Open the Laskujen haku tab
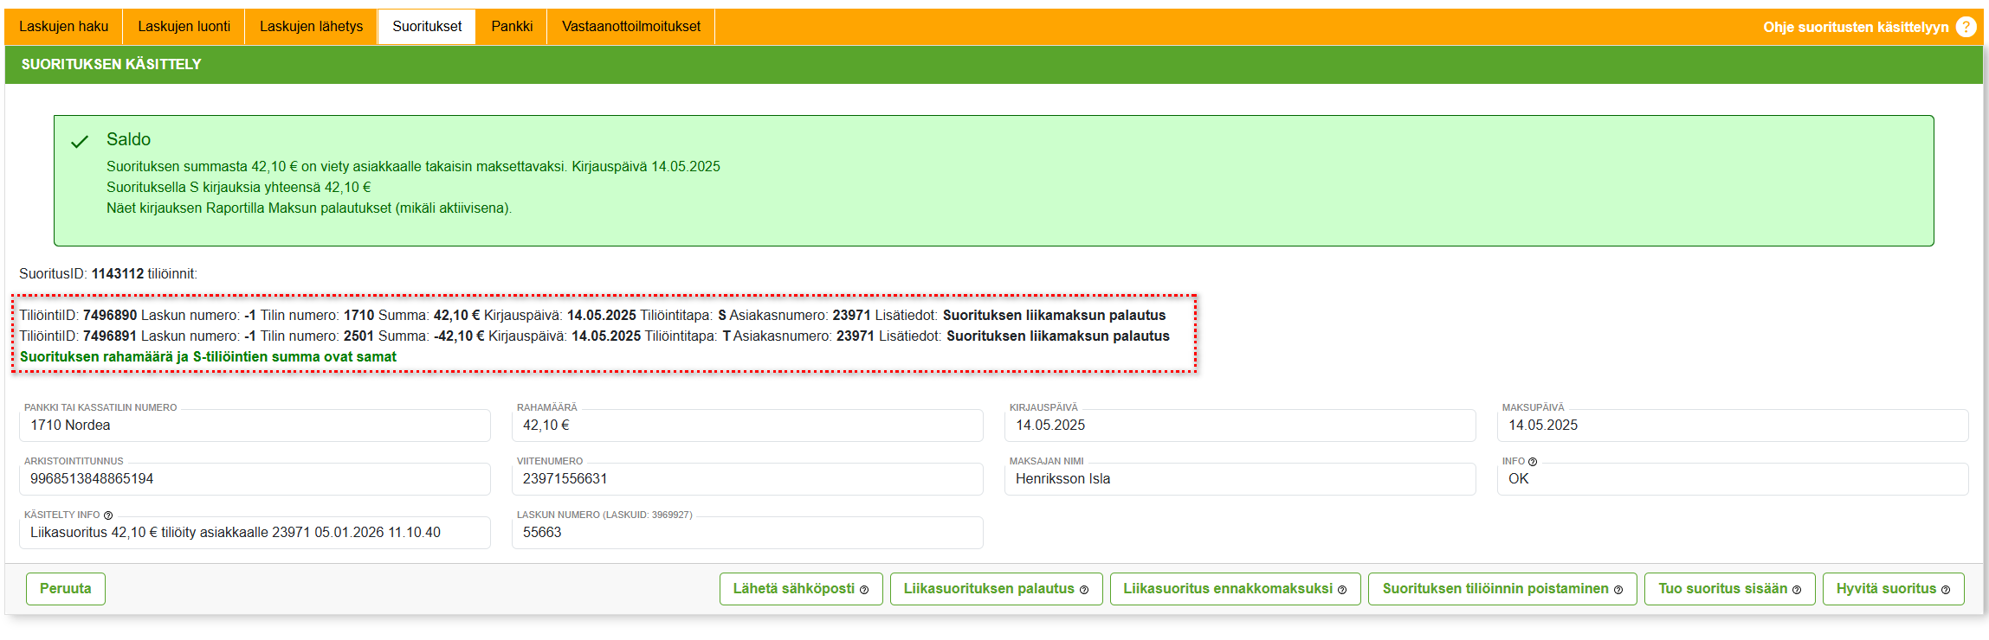1989x640 pixels. click(x=64, y=27)
